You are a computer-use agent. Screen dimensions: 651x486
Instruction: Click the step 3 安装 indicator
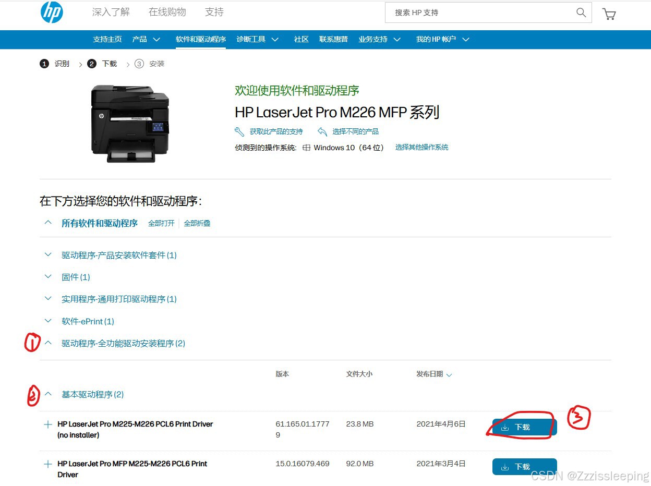pos(150,64)
